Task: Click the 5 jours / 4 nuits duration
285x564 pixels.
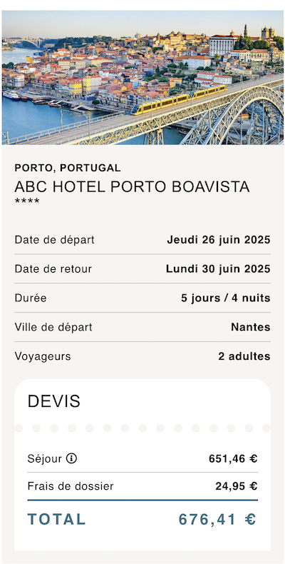Action: (x=226, y=298)
